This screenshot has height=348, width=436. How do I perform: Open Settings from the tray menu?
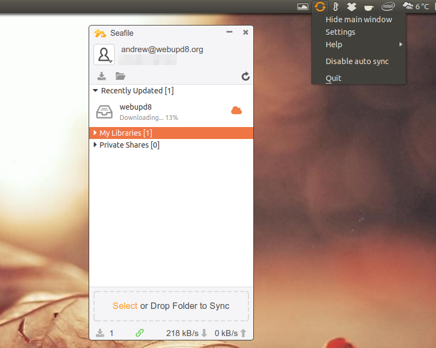358,32
